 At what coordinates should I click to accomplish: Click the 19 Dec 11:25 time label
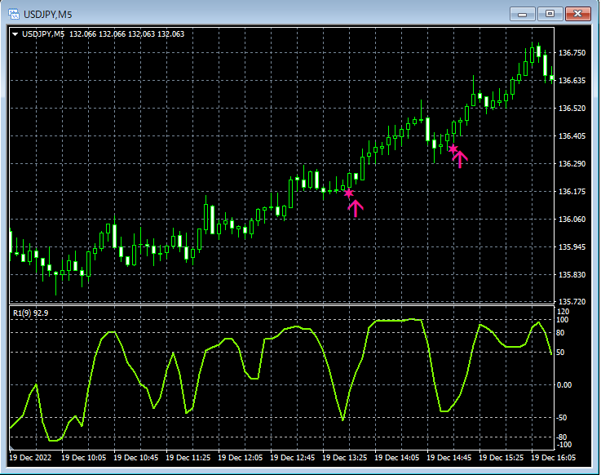[x=188, y=457]
